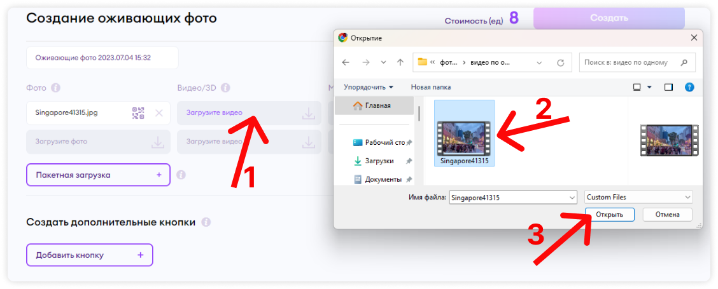The height and width of the screenshot is (289, 718).
Task: Click the Добавить кнопку button
Action: coord(90,255)
